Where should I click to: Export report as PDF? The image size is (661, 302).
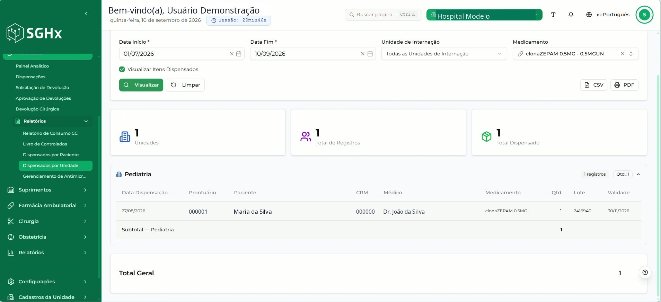pyautogui.click(x=624, y=85)
